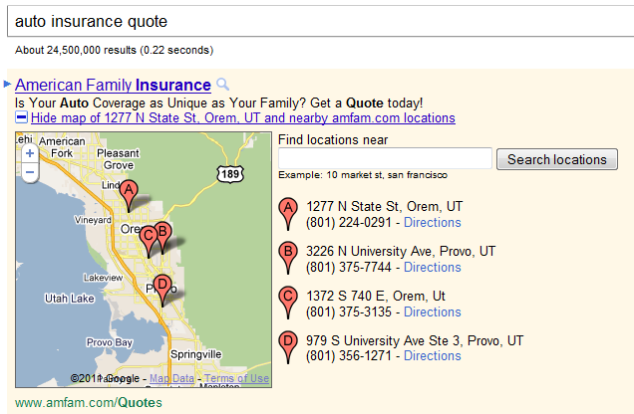Open the map Terms of Use link
This screenshot has width=634, height=414.
click(236, 378)
